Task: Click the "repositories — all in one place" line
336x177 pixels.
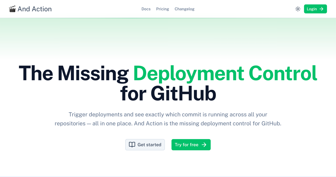Action: [x=168, y=123]
